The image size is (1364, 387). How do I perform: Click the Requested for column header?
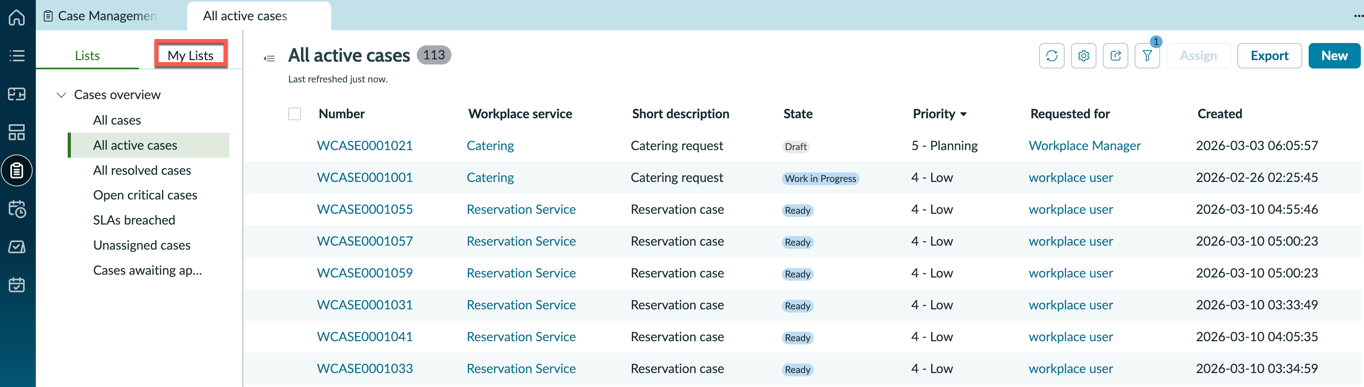(x=1070, y=114)
